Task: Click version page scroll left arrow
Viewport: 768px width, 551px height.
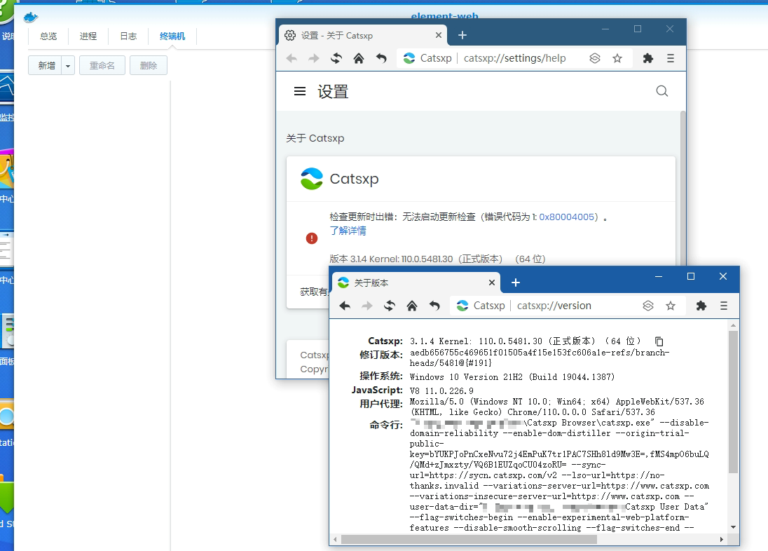Action: (x=335, y=539)
